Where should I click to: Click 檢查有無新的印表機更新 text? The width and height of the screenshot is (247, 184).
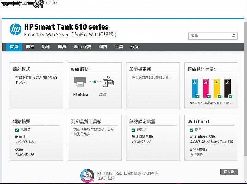click(x=152, y=78)
